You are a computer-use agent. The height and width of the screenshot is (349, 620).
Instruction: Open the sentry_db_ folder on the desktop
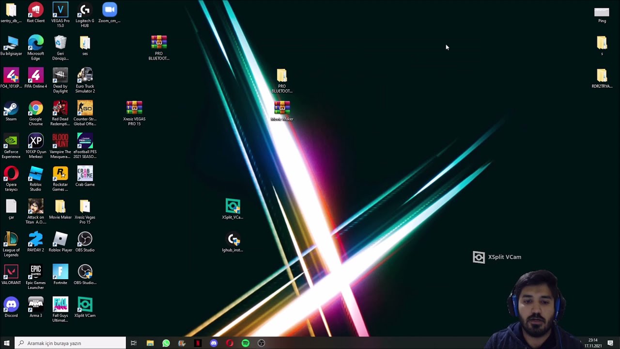point(11,13)
